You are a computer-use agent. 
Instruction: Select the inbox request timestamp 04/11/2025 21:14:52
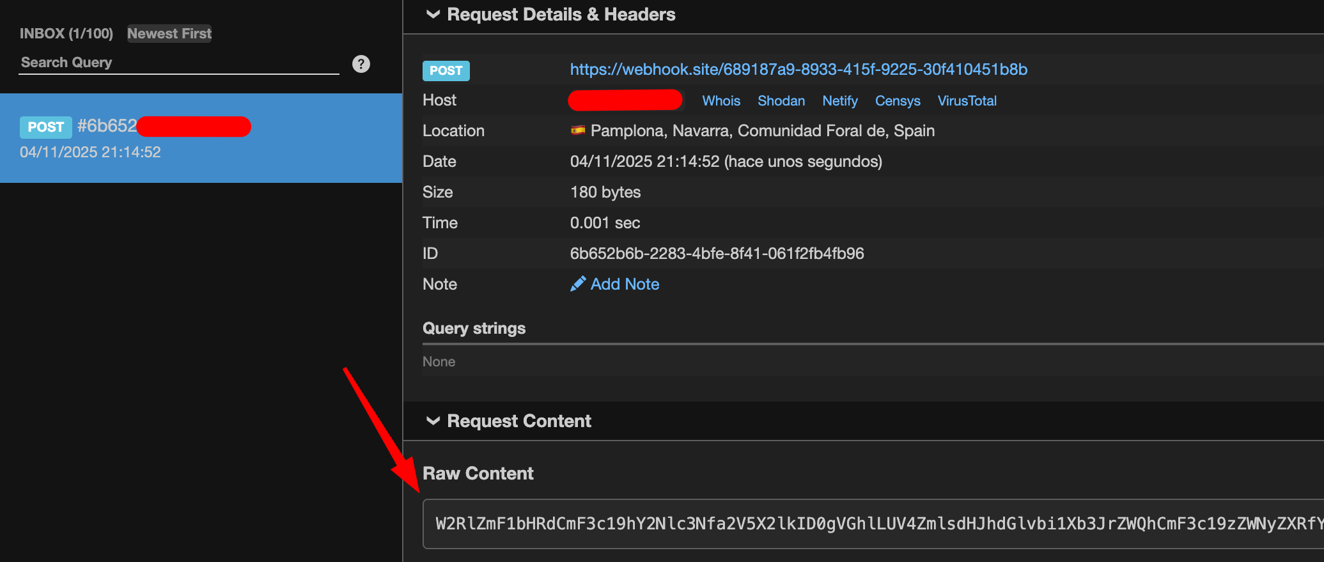90,152
